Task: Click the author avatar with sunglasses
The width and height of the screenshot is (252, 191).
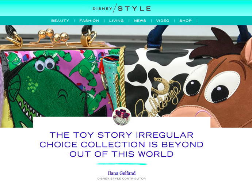Action: pyautogui.click(x=122, y=116)
